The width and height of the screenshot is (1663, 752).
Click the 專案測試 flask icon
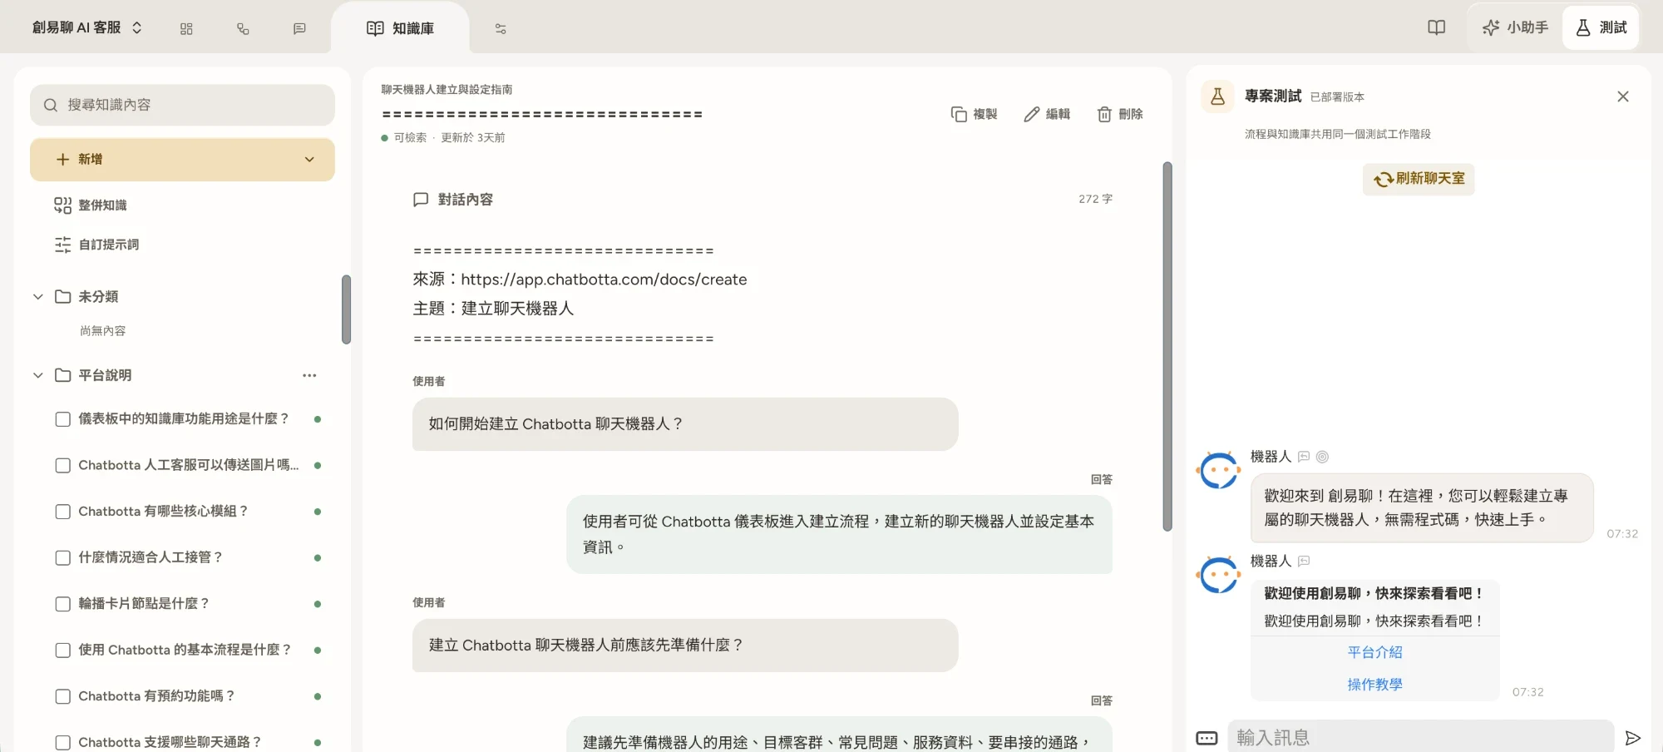pyautogui.click(x=1217, y=96)
